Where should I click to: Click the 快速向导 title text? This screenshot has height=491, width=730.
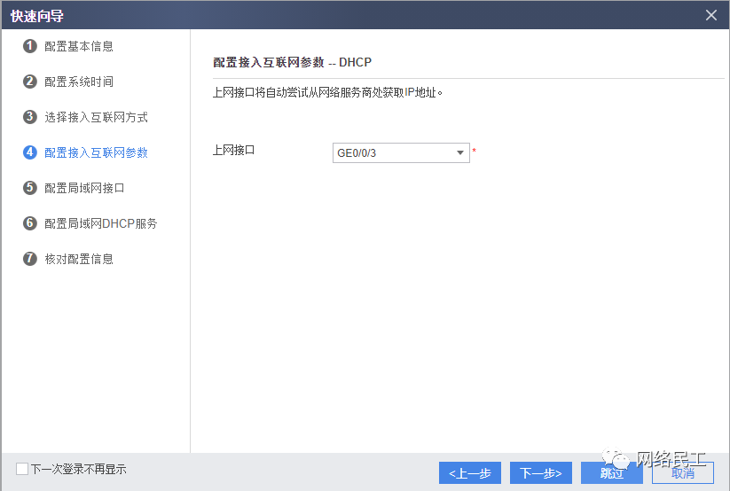(36, 16)
